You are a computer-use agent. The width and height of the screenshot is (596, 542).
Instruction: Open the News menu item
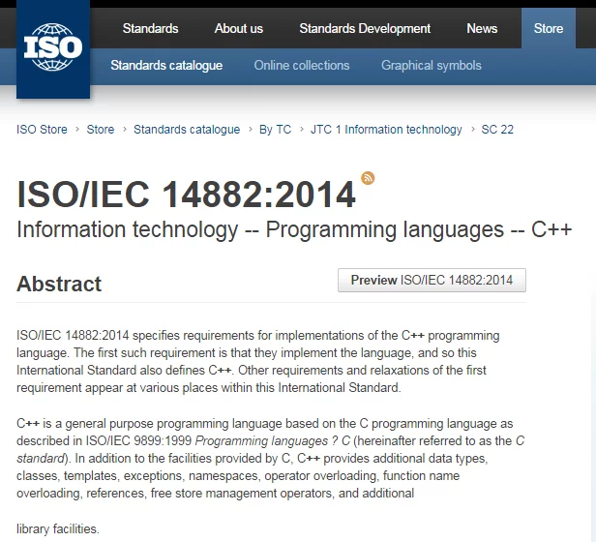482,28
